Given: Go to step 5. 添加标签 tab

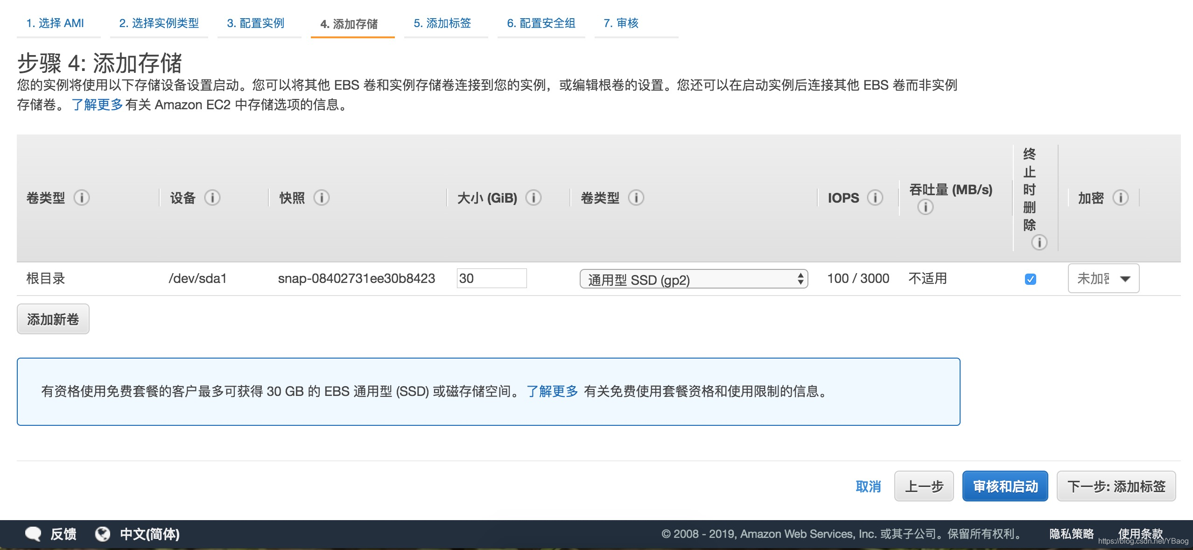Looking at the screenshot, I should (442, 23).
